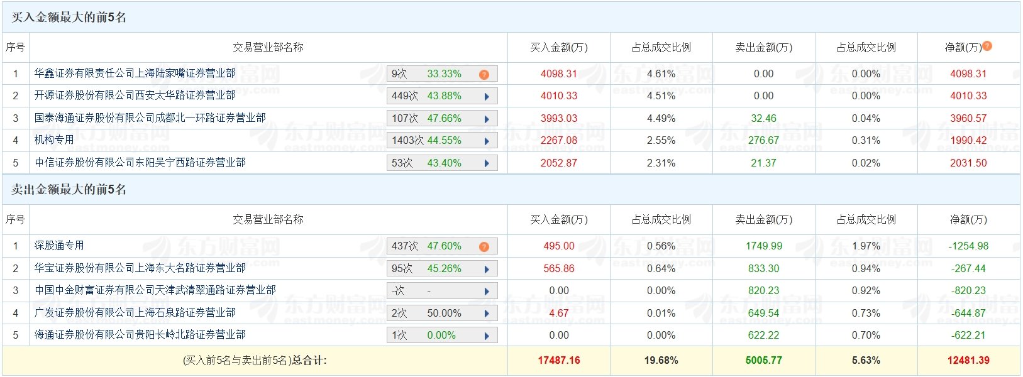Open 华鑫证券有限责任公司上海陆家嘴证券营业部 link
1023x377 pixels.
coord(135,73)
